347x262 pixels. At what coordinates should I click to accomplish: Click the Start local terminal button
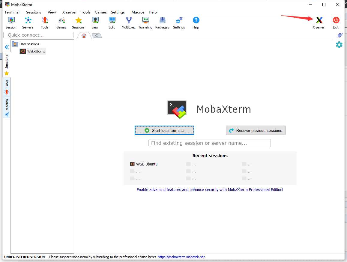point(164,130)
